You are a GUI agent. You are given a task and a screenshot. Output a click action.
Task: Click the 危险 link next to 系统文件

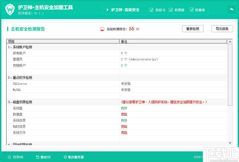pyautogui.click(x=124, y=133)
